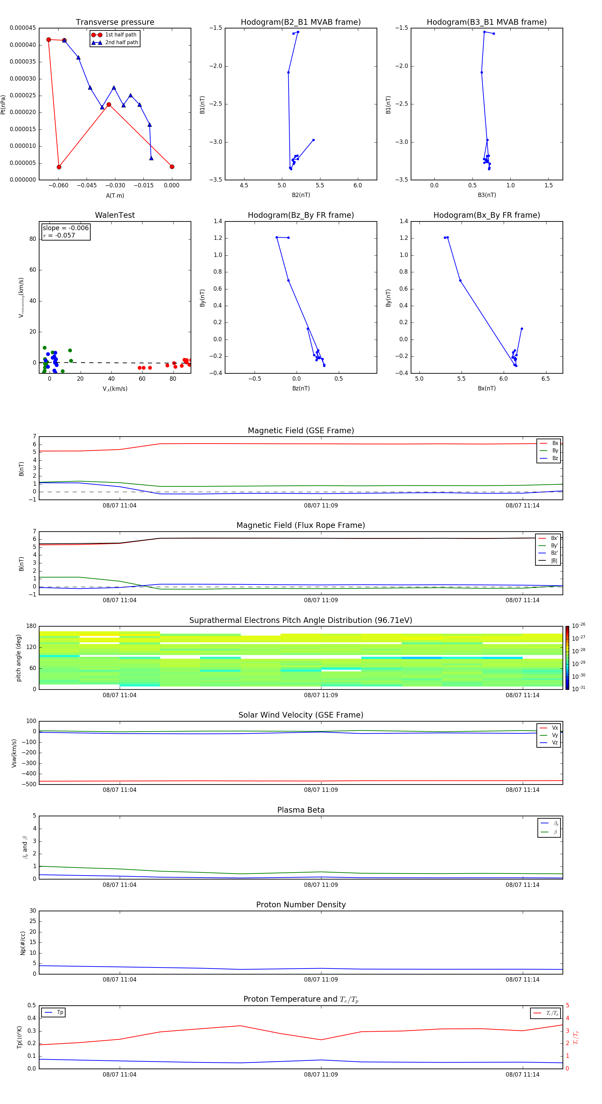The height and width of the screenshot is (1104, 602).
Task: Click the 'Vsw(km/s)' axis label
Action: [x=14, y=753]
